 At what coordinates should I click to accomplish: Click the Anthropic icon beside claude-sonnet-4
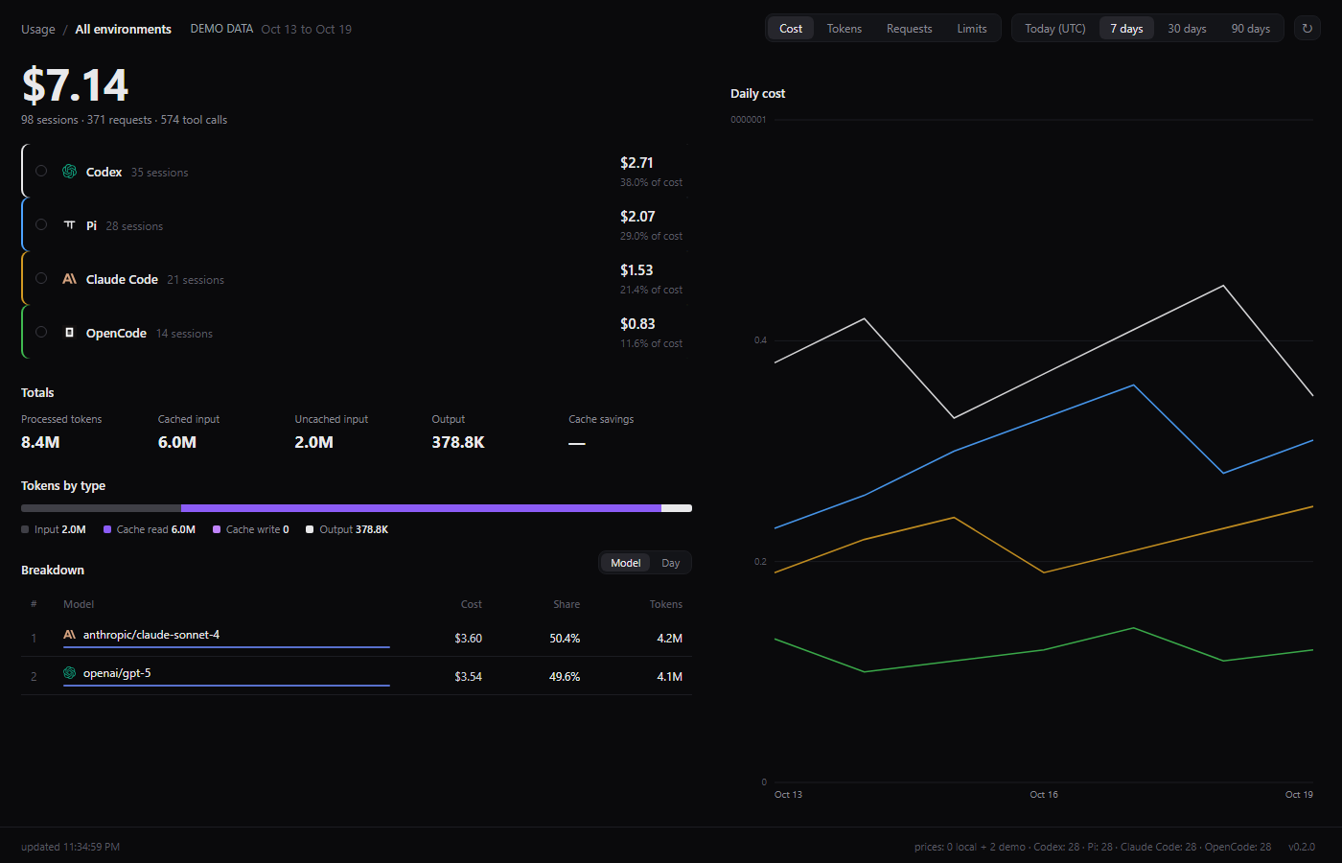click(x=69, y=635)
